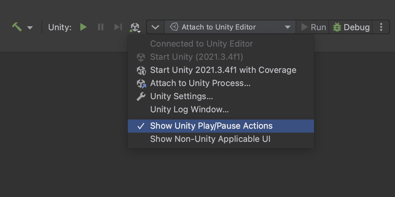Viewport: 395px width, 197px height.
Task: Click the Attach to Unity Process icon
Action: (141, 83)
